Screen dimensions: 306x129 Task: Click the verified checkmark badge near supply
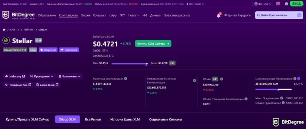click(x=299, y=79)
